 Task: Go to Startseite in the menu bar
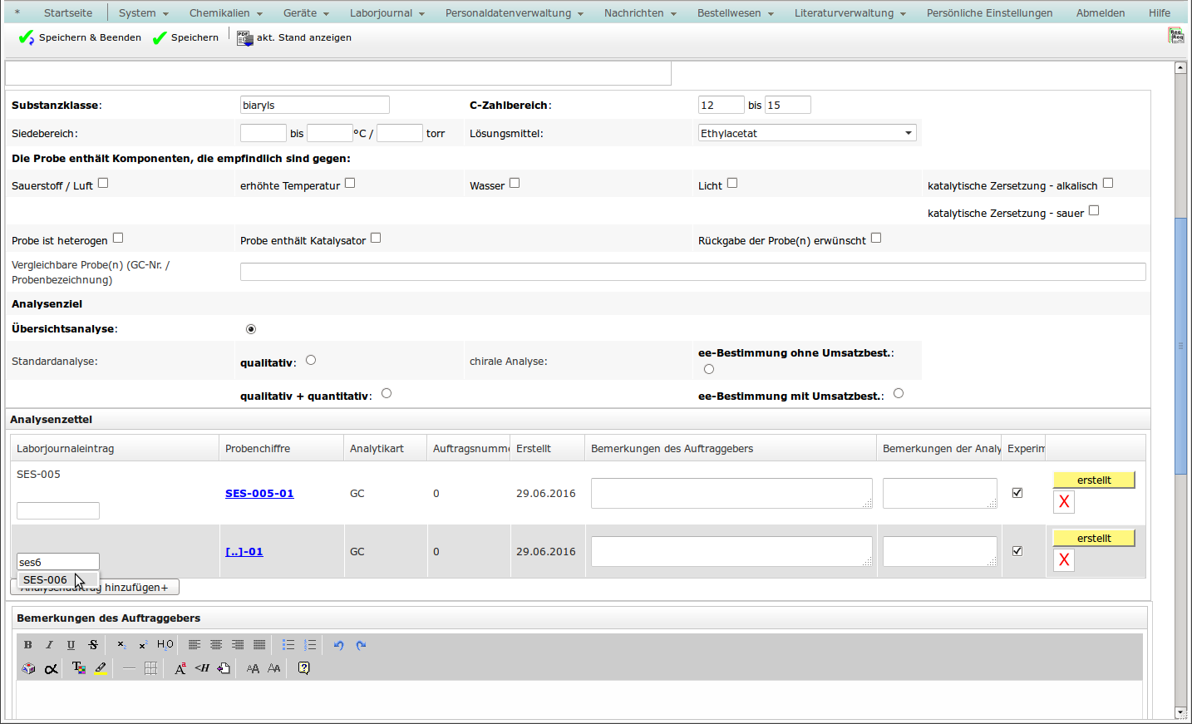pyautogui.click(x=68, y=13)
